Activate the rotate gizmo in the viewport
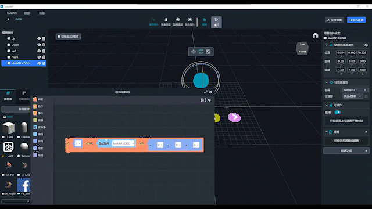 [x=201, y=52]
